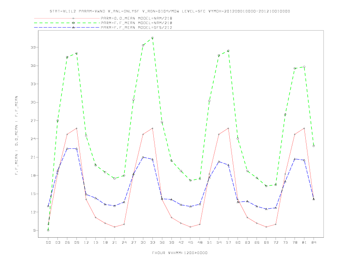Viewport: 342px width, 264px height.
Task: Click the x-axis tick label 24
Action: point(124,242)
